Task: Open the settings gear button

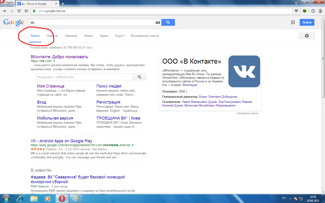Action: pyautogui.click(x=307, y=36)
